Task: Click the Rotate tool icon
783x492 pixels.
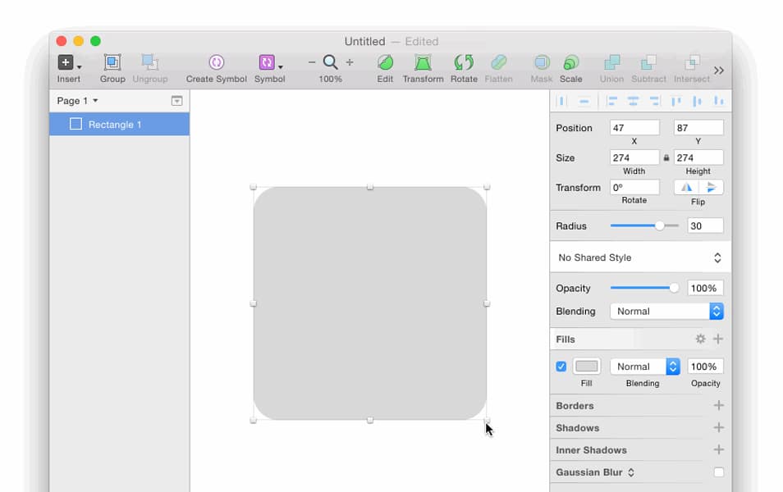Action: pyautogui.click(x=464, y=63)
